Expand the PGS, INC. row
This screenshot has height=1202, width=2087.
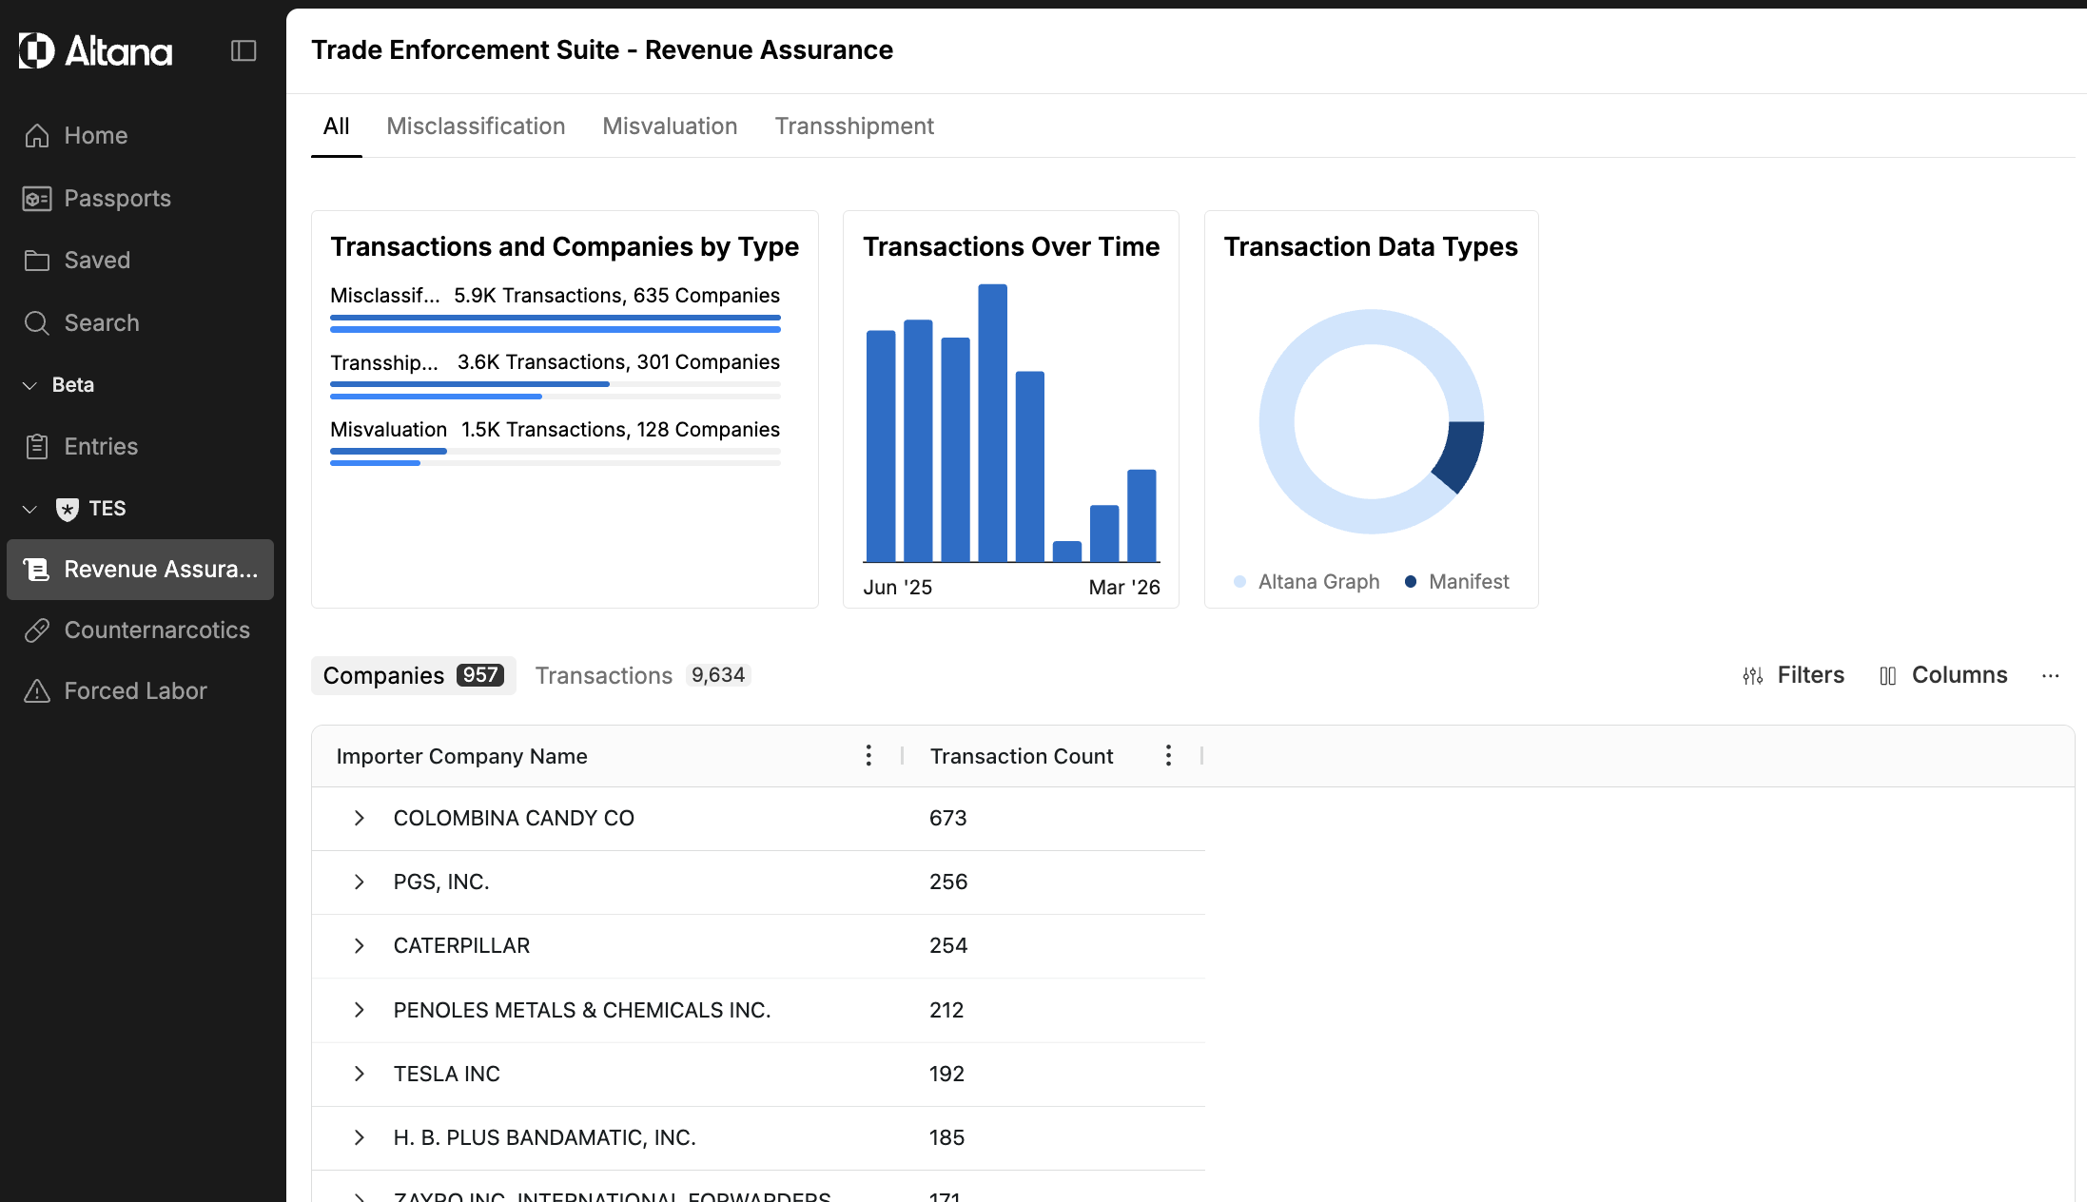(x=359, y=882)
